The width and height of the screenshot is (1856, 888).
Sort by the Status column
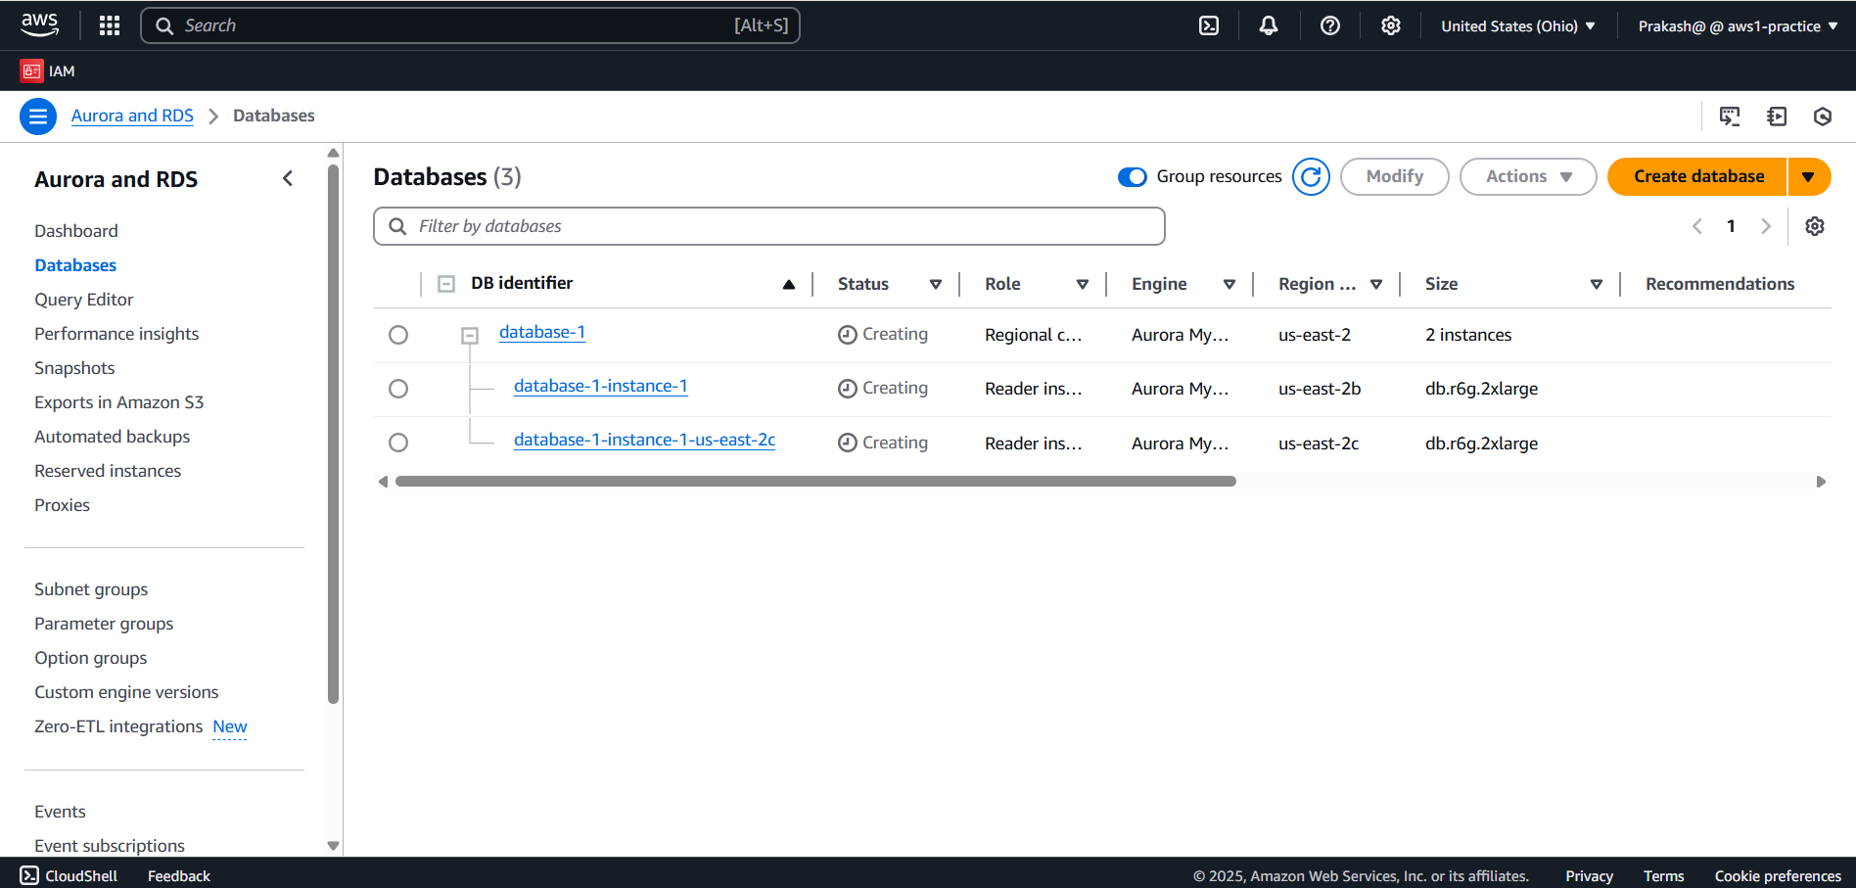pos(936,284)
